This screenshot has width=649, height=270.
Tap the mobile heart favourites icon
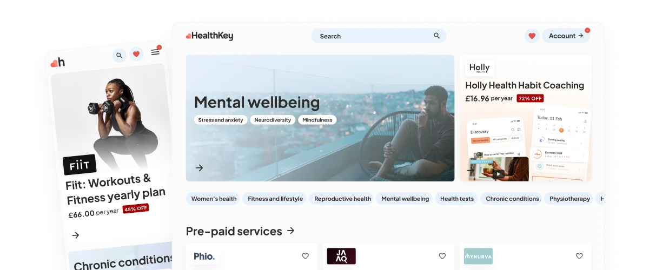pos(136,53)
